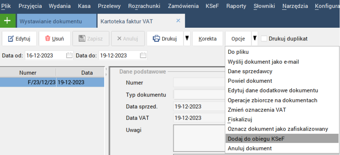Collapse the Opcje dropdown arrow
The height and width of the screenshot is (155, 340).
[x=255, y=38]
